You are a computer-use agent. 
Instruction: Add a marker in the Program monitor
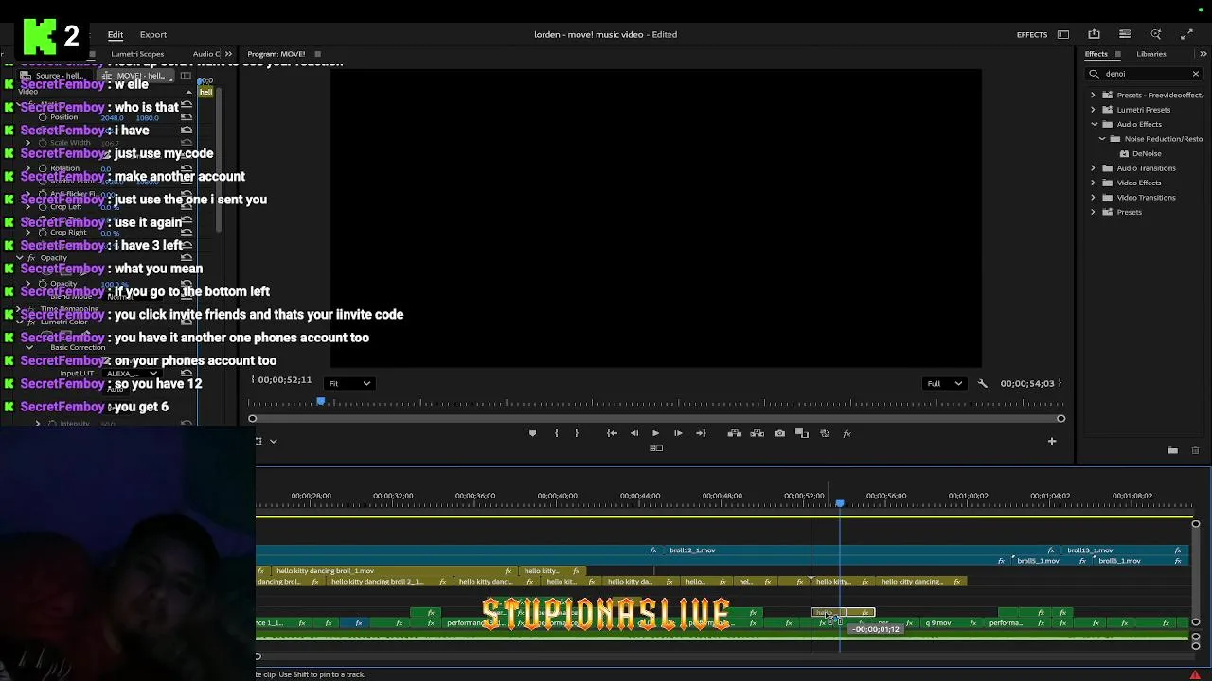pyautogui.click(x=532, y=433)
